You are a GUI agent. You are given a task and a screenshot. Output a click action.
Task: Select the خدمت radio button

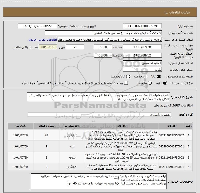point(145,76)
